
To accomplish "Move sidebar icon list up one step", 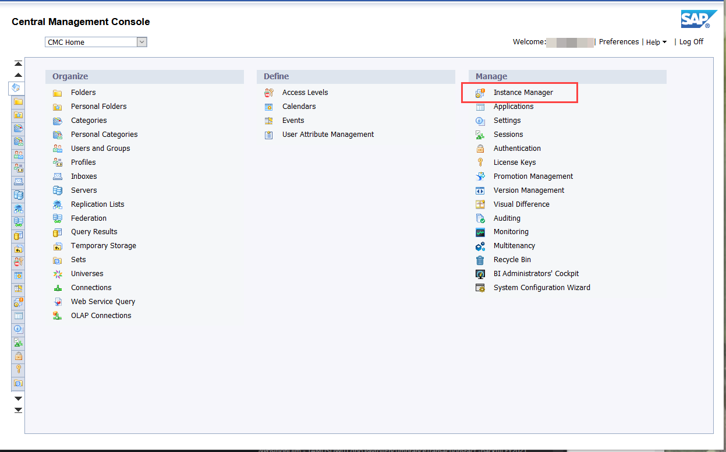I will pyautogui.click(x=19, y=75).
